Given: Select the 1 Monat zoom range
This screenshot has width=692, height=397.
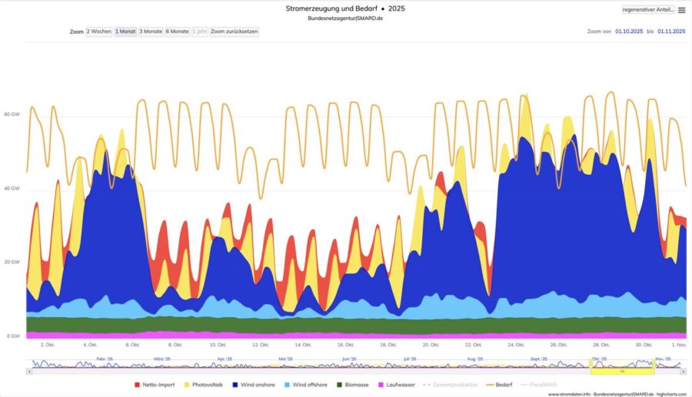Looking at the screenshot, I should [125, 31].
